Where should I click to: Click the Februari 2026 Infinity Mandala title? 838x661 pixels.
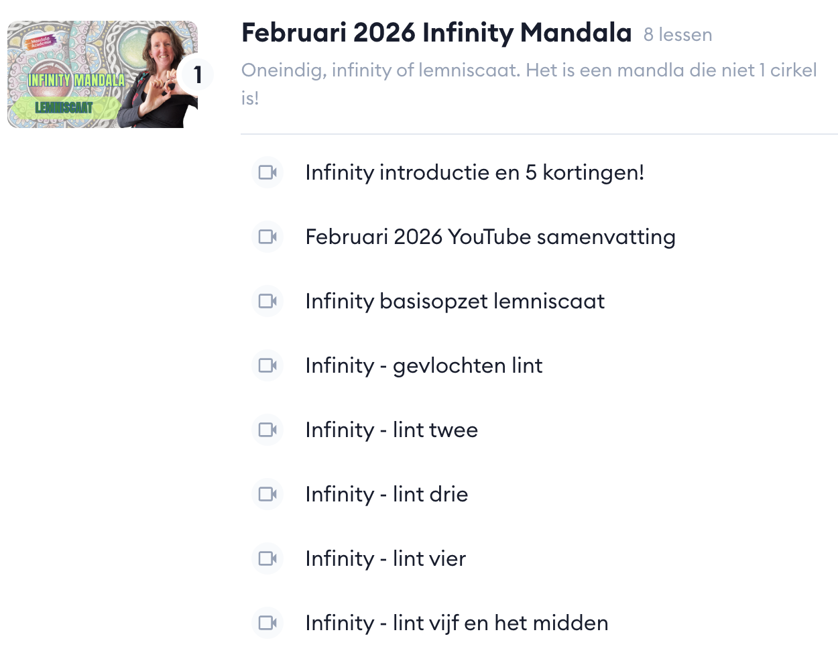pos(436,32)
